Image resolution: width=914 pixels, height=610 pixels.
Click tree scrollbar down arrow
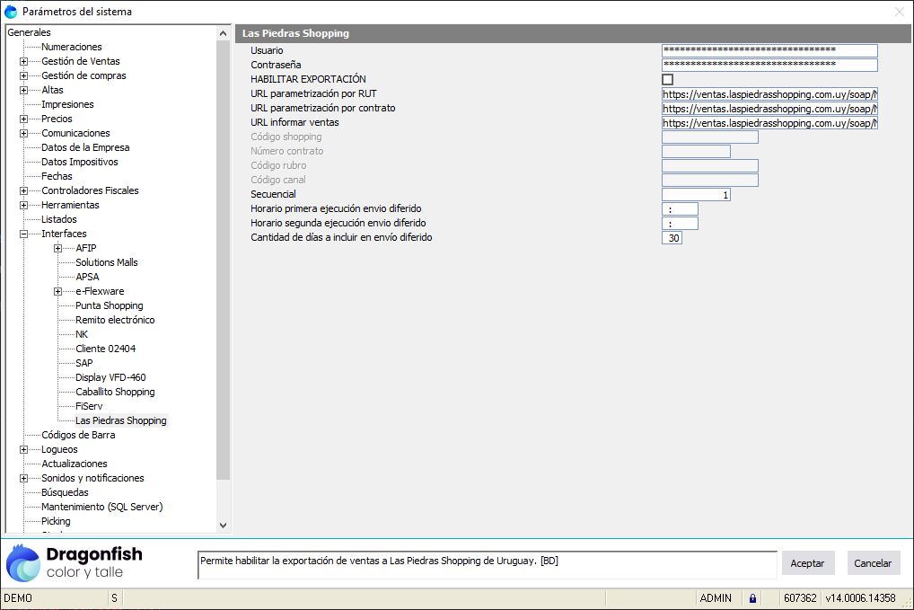223,526
